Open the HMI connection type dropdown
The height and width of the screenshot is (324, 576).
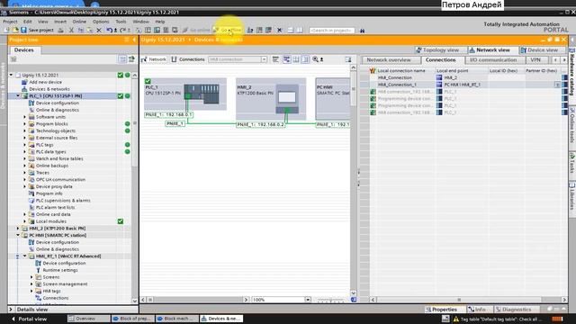pyautogui.click(x=264, y=59)
